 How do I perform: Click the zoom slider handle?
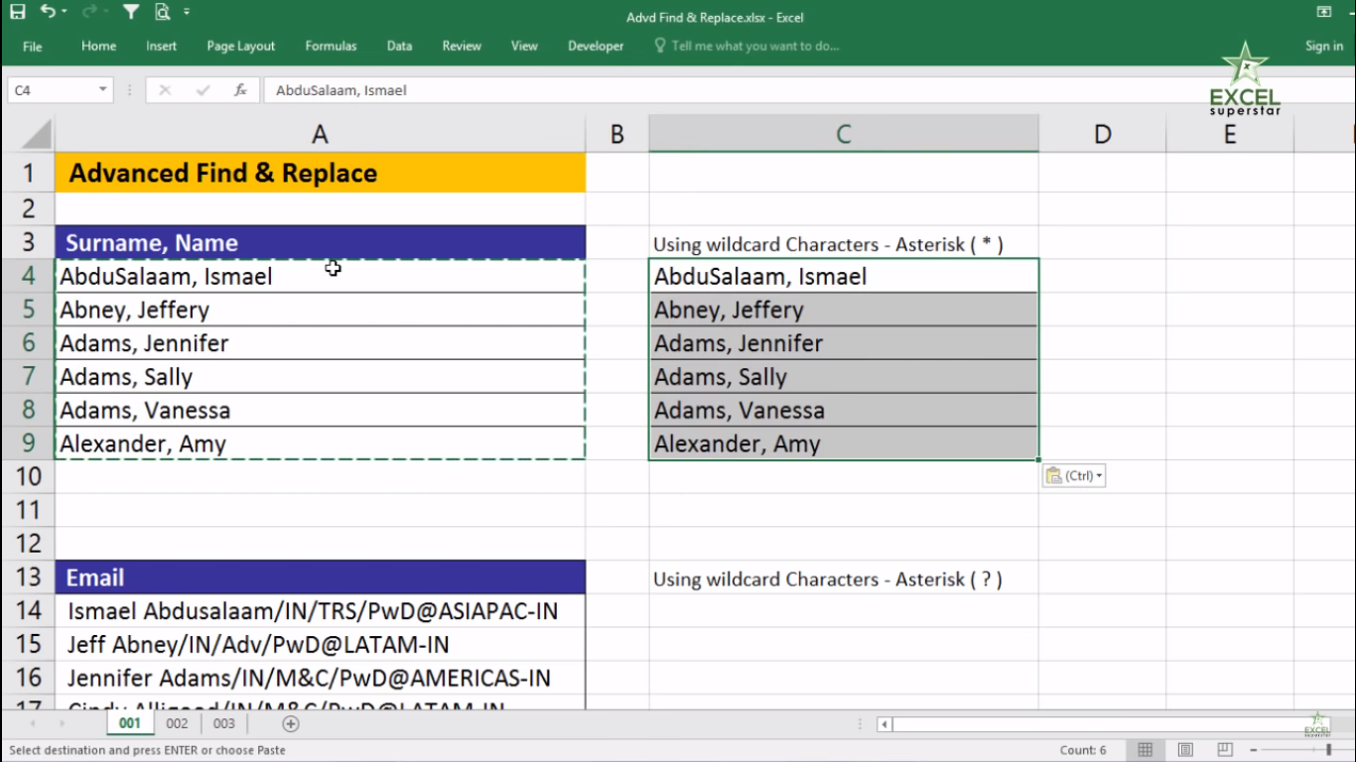(x=1329, y=750)
